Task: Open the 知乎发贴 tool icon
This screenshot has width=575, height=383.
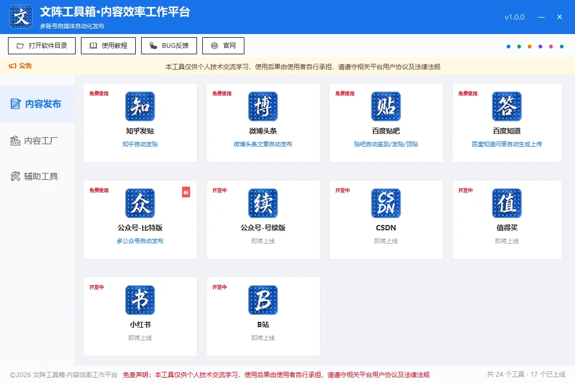Action: coord(140,106)
